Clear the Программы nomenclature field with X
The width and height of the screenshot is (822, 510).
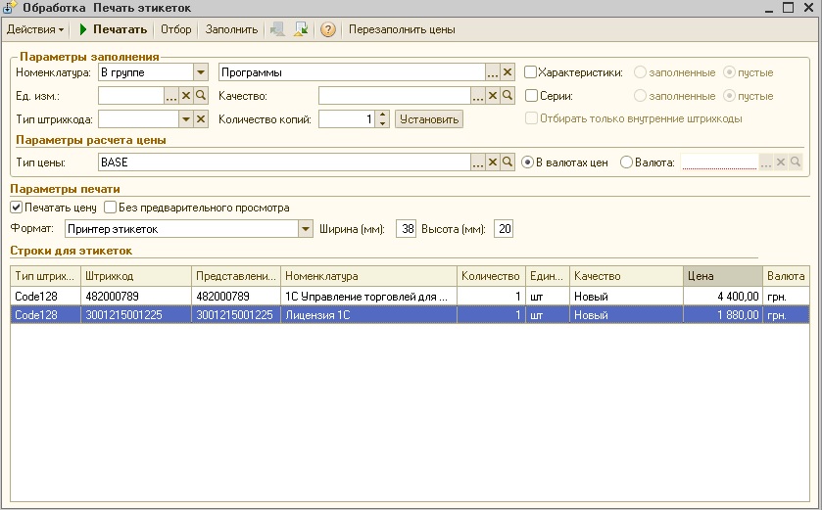(x=507, y=72)
